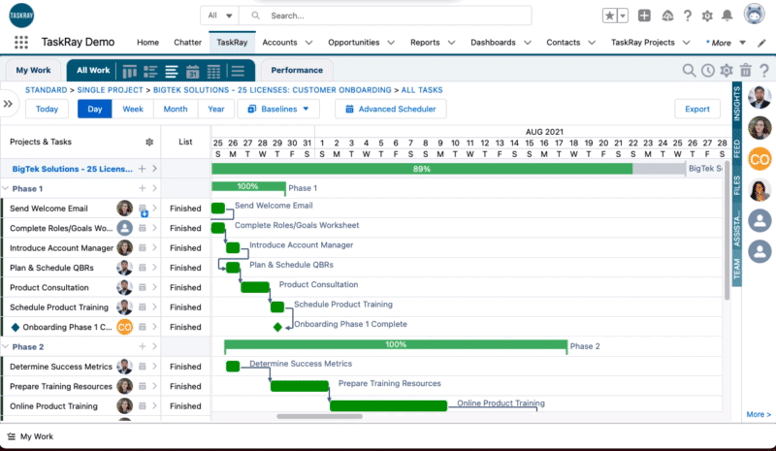Open the Chatter tab
This screenshot has width=776, height=451.
pyautogui.click(x=187, y=43)
